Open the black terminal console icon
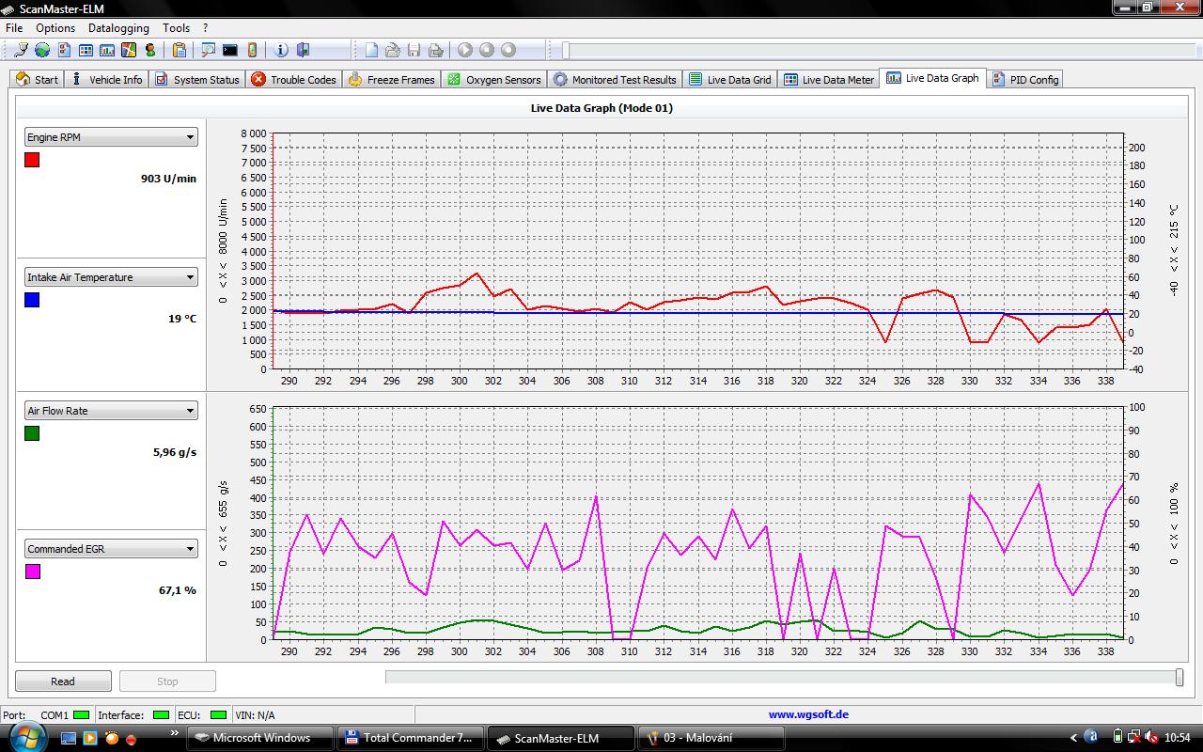1203x752 pixels. click(x=229, y=50)
